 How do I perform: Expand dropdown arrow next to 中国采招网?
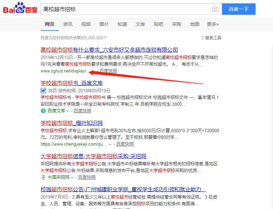point(72,178)
